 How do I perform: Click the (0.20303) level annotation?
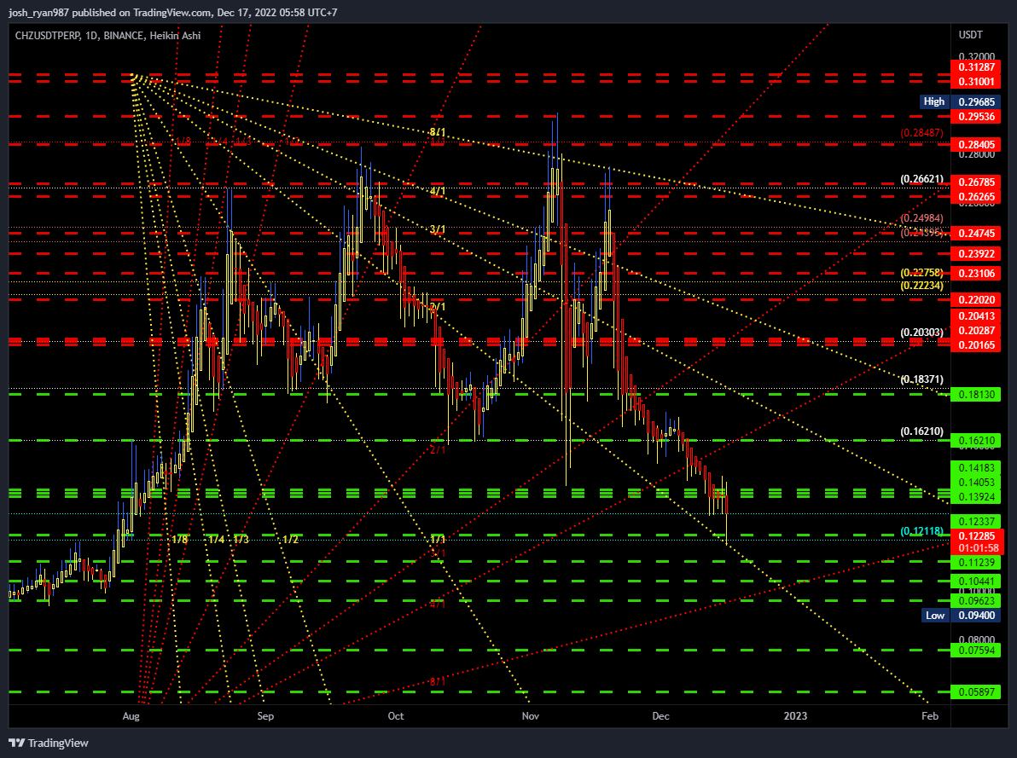point(921,333)
